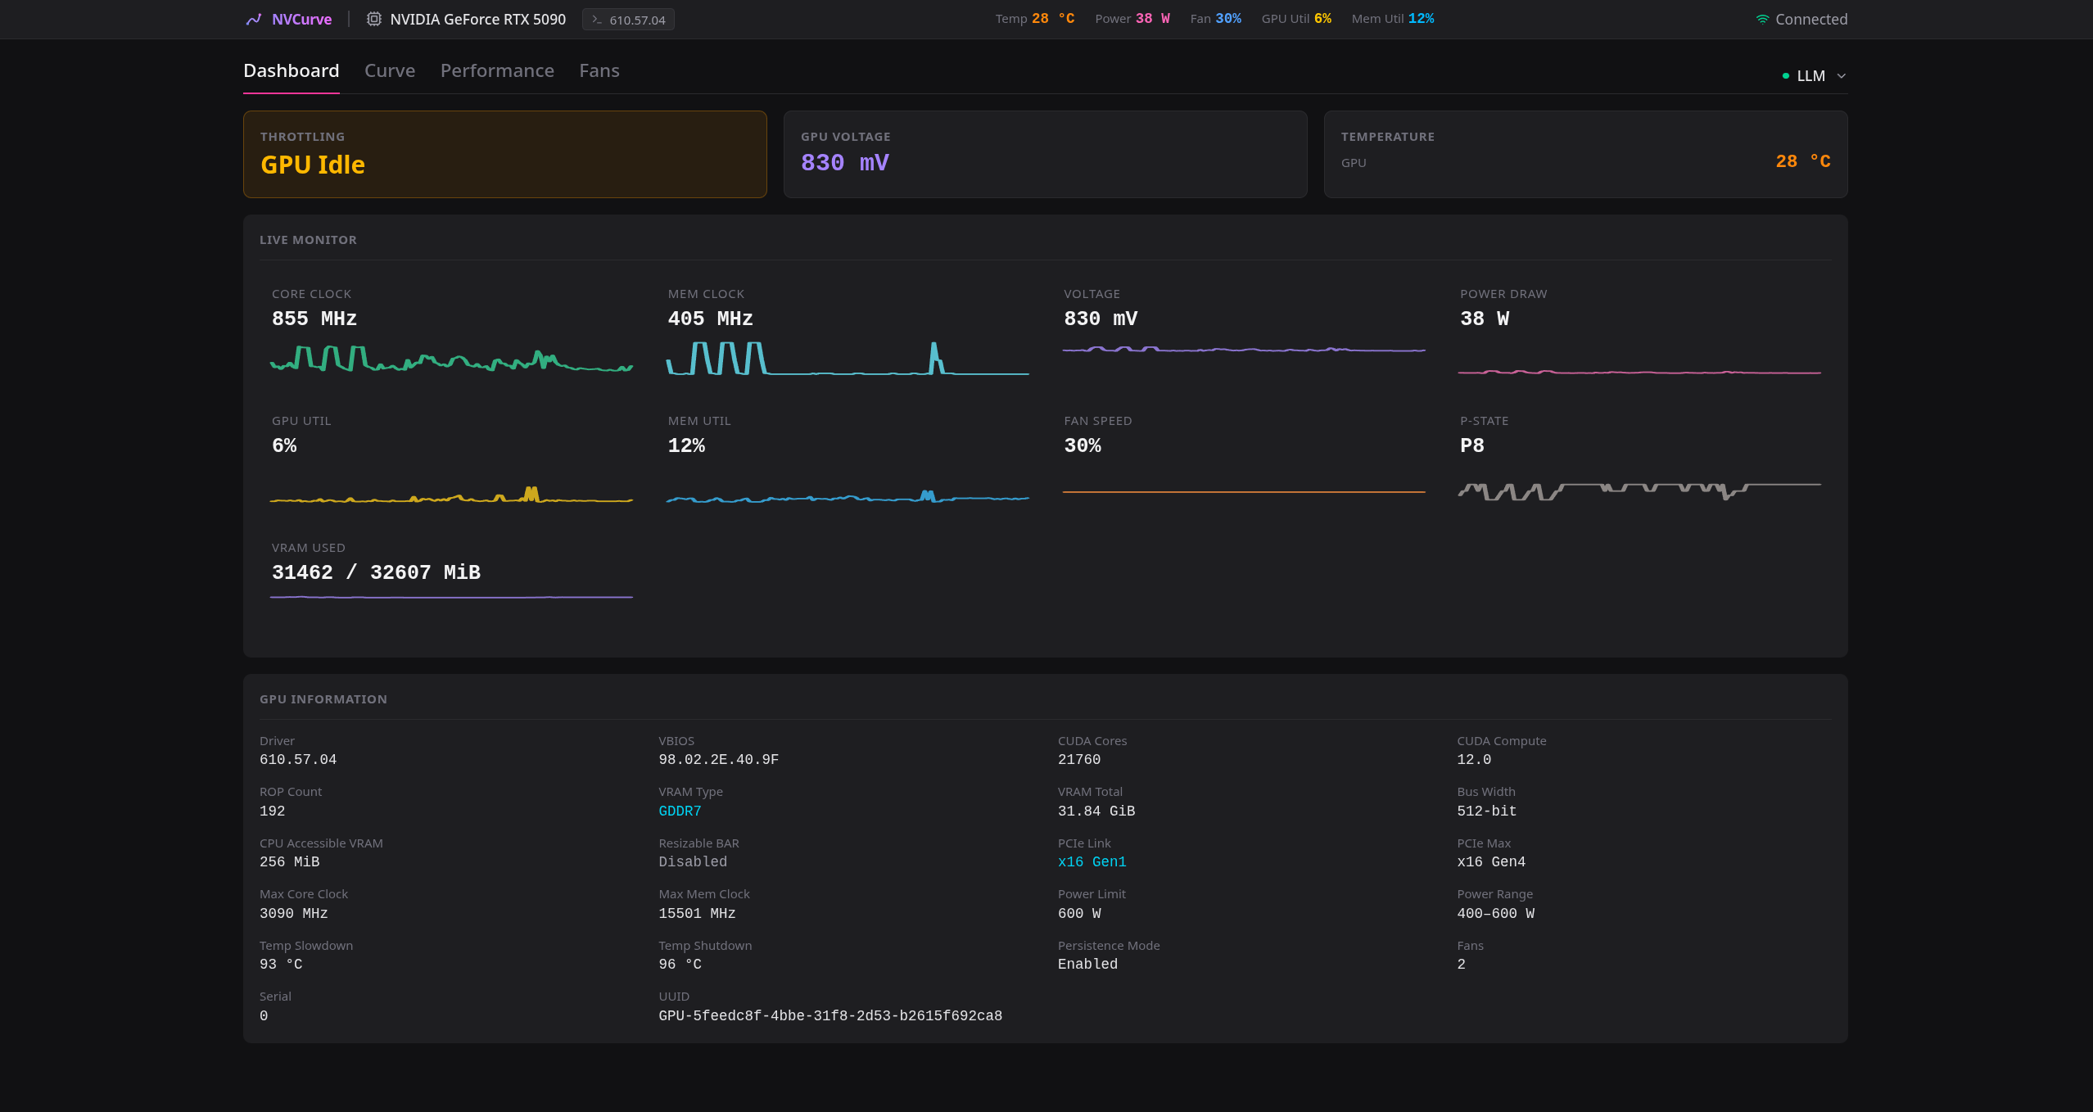Click the 31.84 GiB VRAM total value
Image resolution: width=2093 pixels, height=1112 pixels.
(x=1096, y=811)
